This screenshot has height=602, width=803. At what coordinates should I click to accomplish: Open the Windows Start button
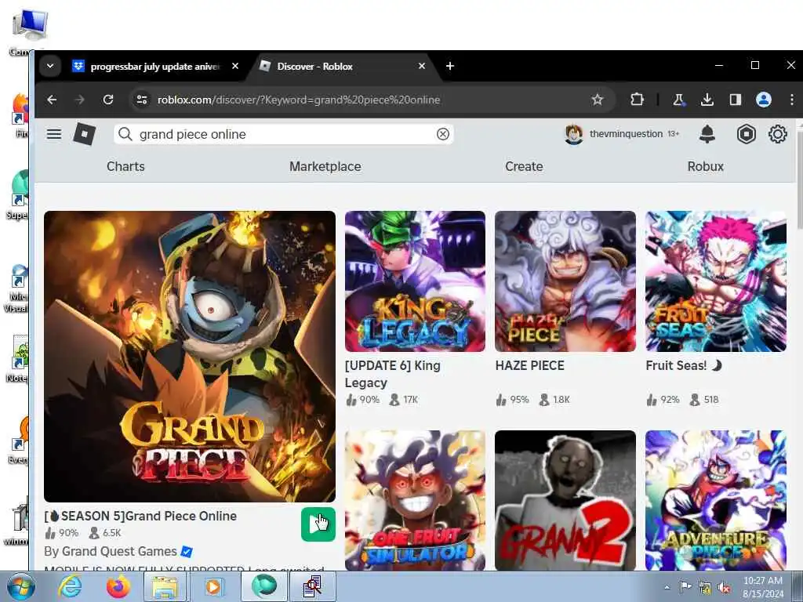[x=20, y=587]
